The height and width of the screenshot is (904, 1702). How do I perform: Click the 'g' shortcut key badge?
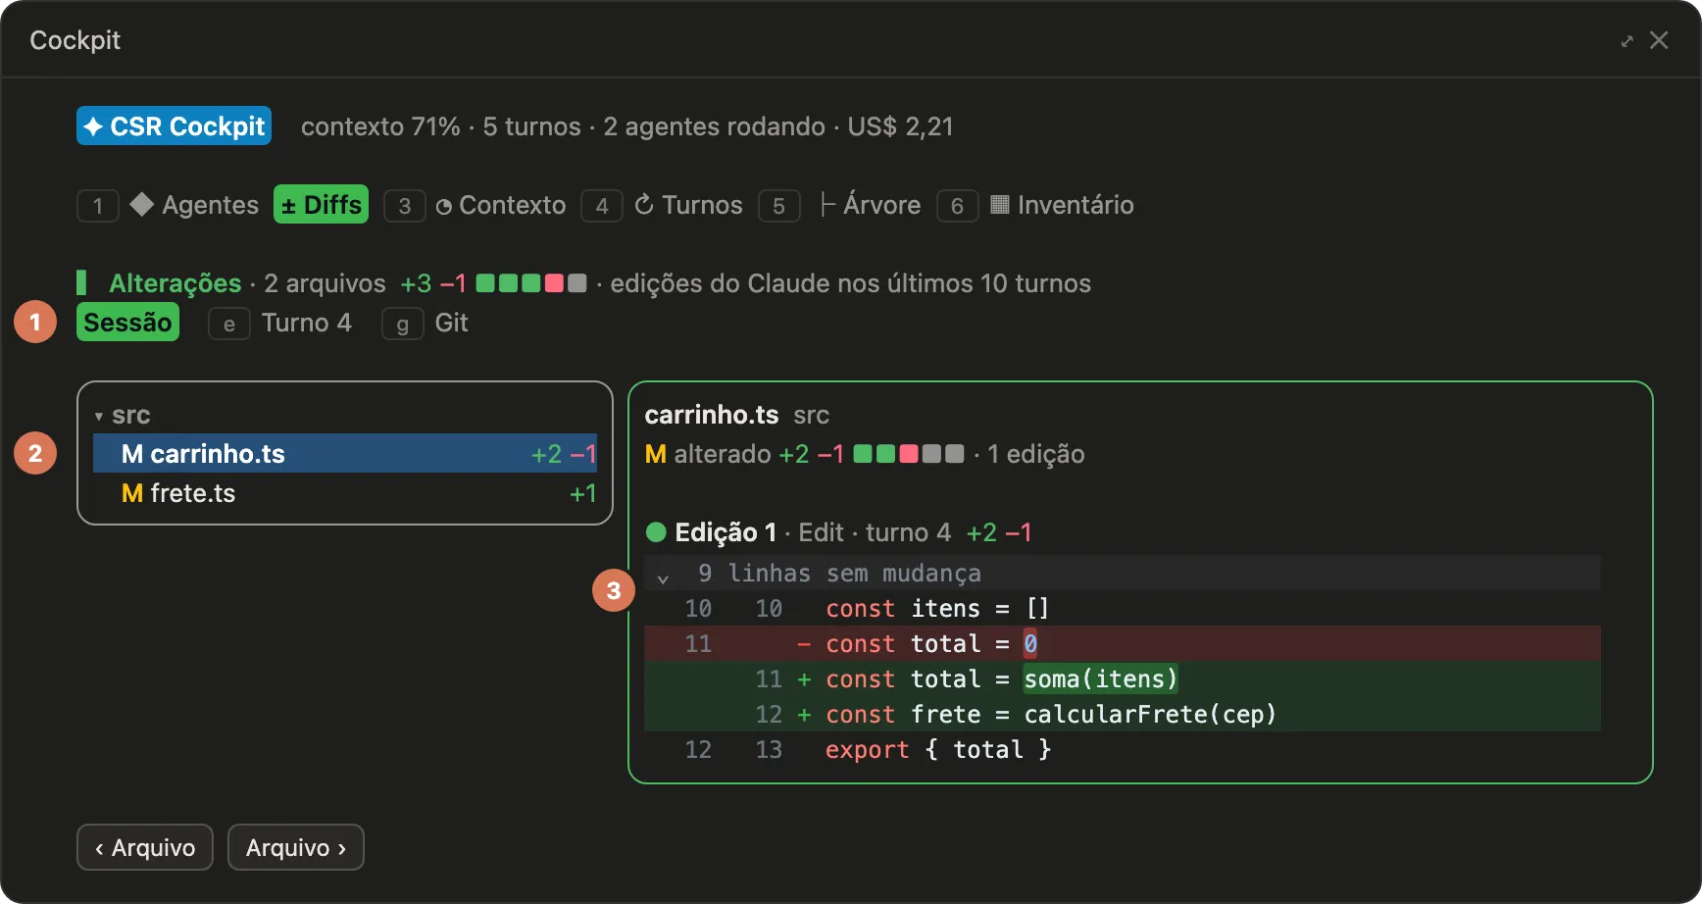pyautogui.click(x=402, y=324)
